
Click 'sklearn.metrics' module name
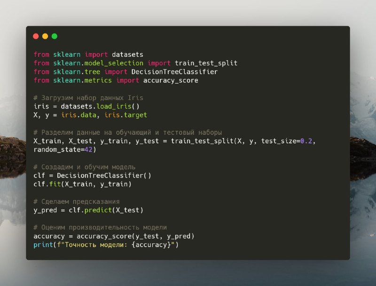[83, 80]
